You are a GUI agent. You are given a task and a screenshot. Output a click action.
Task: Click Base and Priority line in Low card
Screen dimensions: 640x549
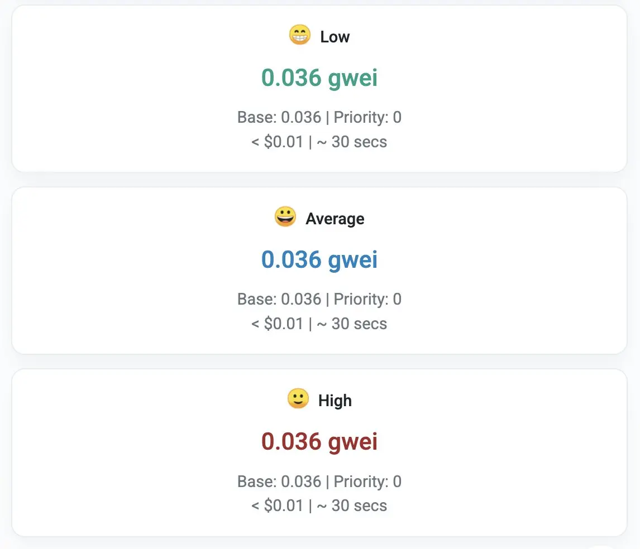(x=319, y=117)
